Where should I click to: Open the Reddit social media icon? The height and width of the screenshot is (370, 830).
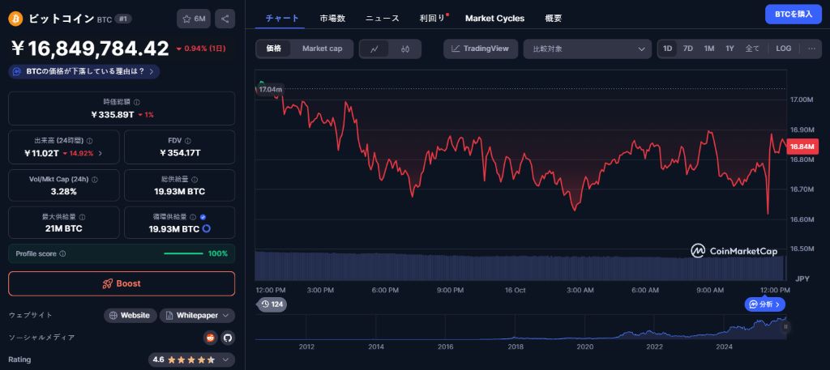211,337
